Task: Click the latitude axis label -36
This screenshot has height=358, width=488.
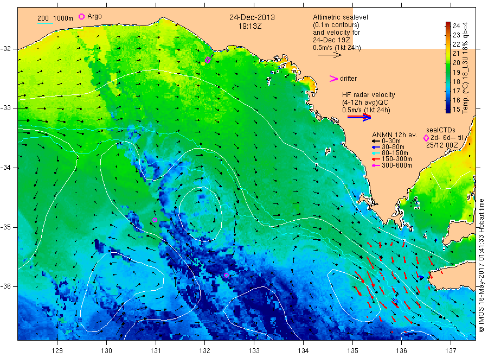Action: click(5, 286)
